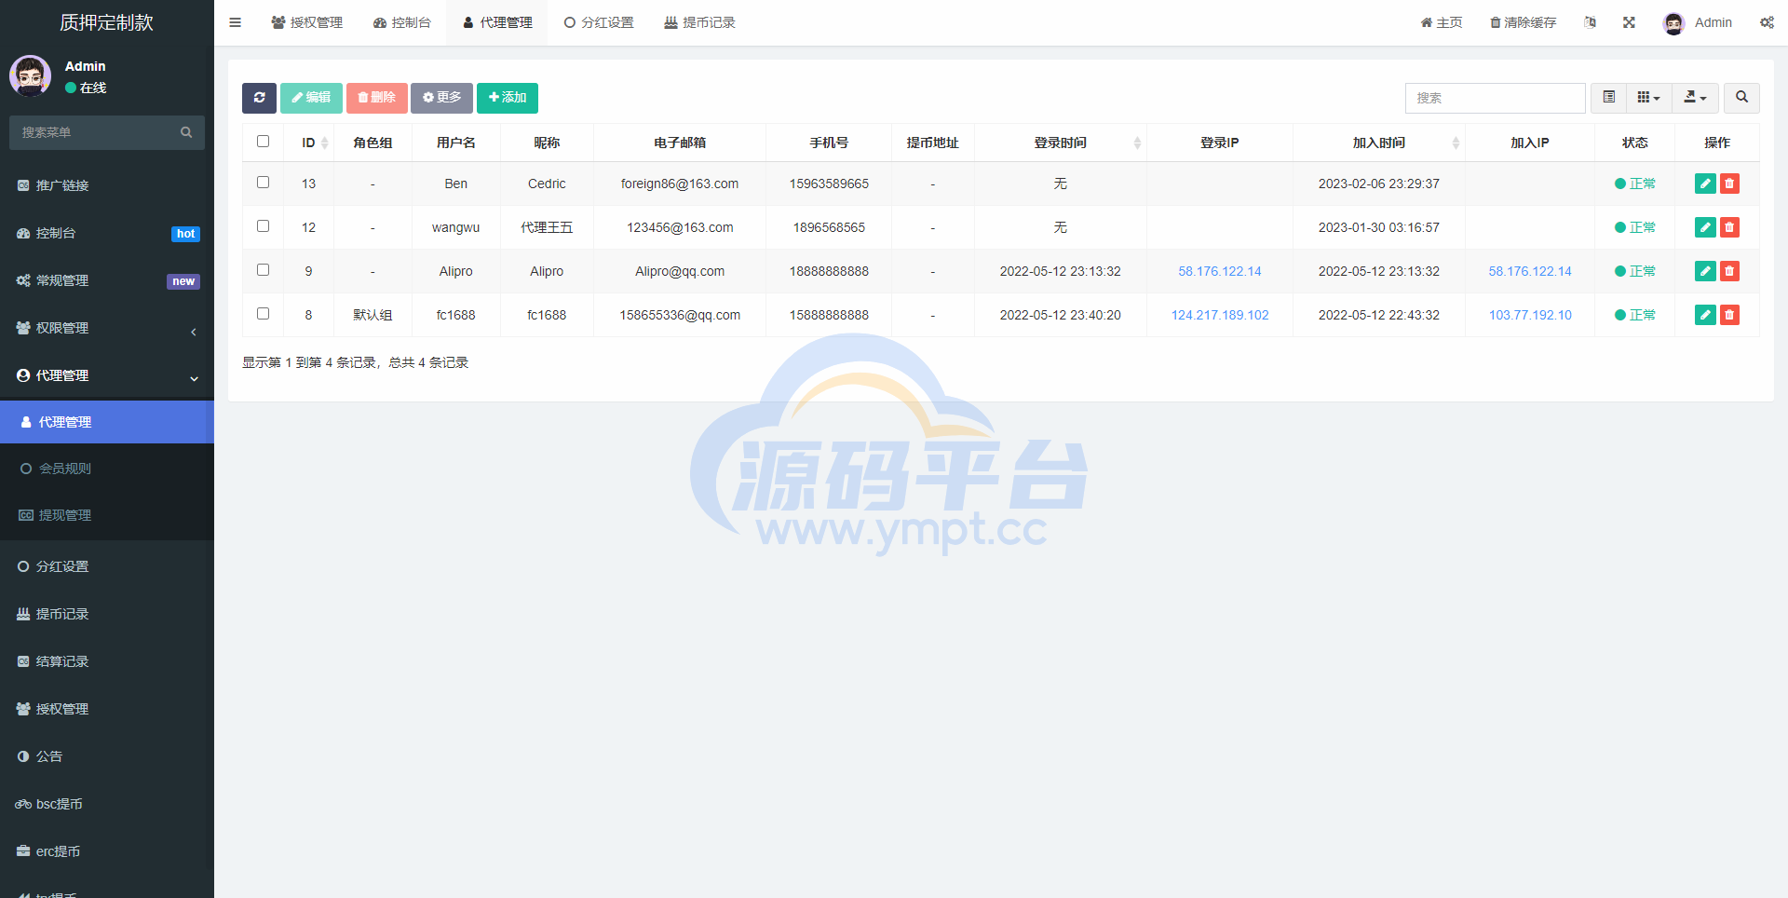Switch to the 控制台 tab

pyautogui.click(x=402, y=22)
